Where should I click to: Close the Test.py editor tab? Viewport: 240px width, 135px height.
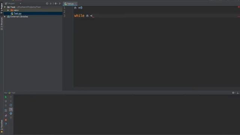76,4
